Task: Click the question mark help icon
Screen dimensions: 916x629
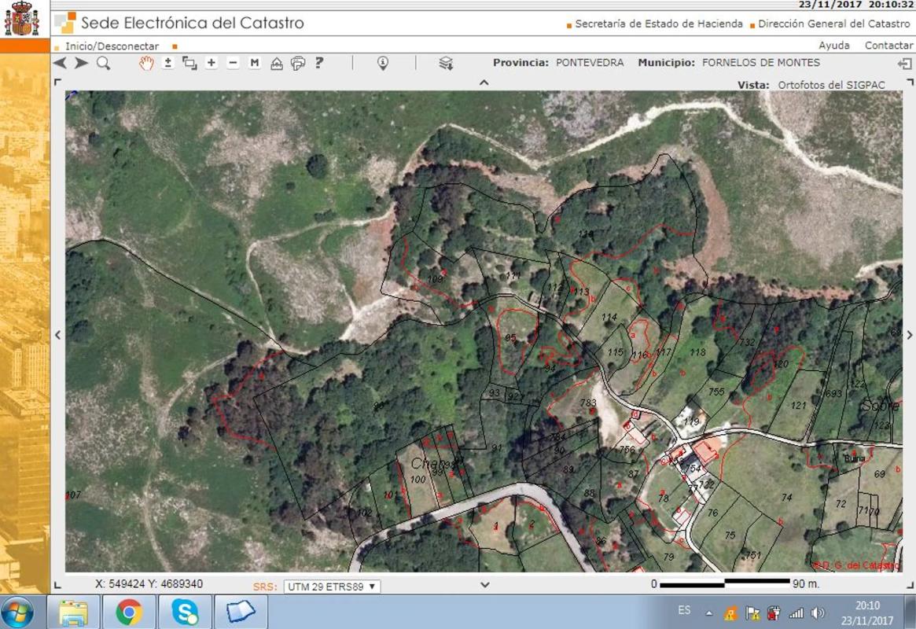Action: pyautogui.click(x=319, y=63)
